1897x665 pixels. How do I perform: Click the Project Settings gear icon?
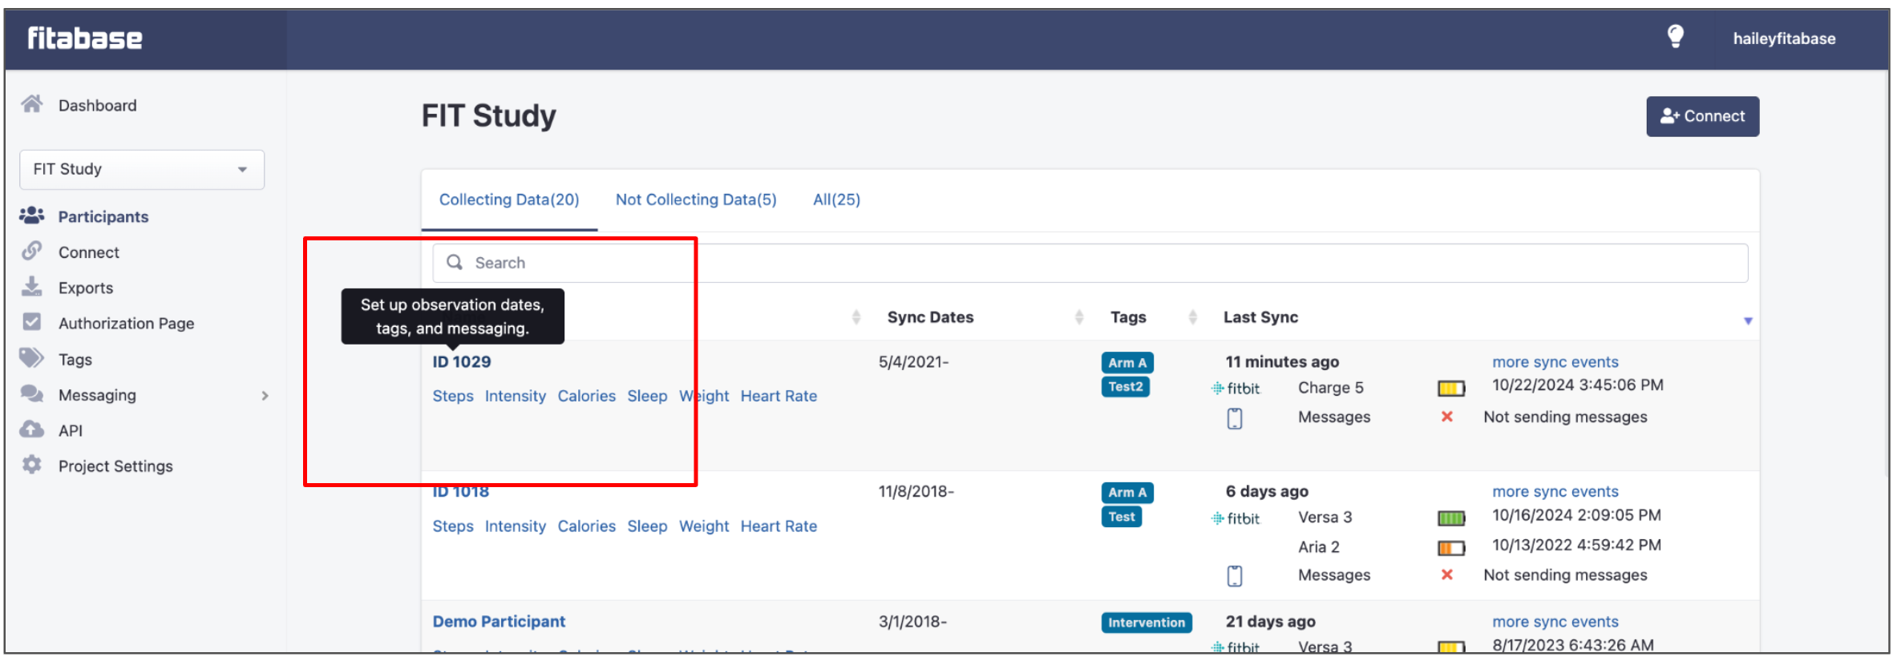(32, 465)
